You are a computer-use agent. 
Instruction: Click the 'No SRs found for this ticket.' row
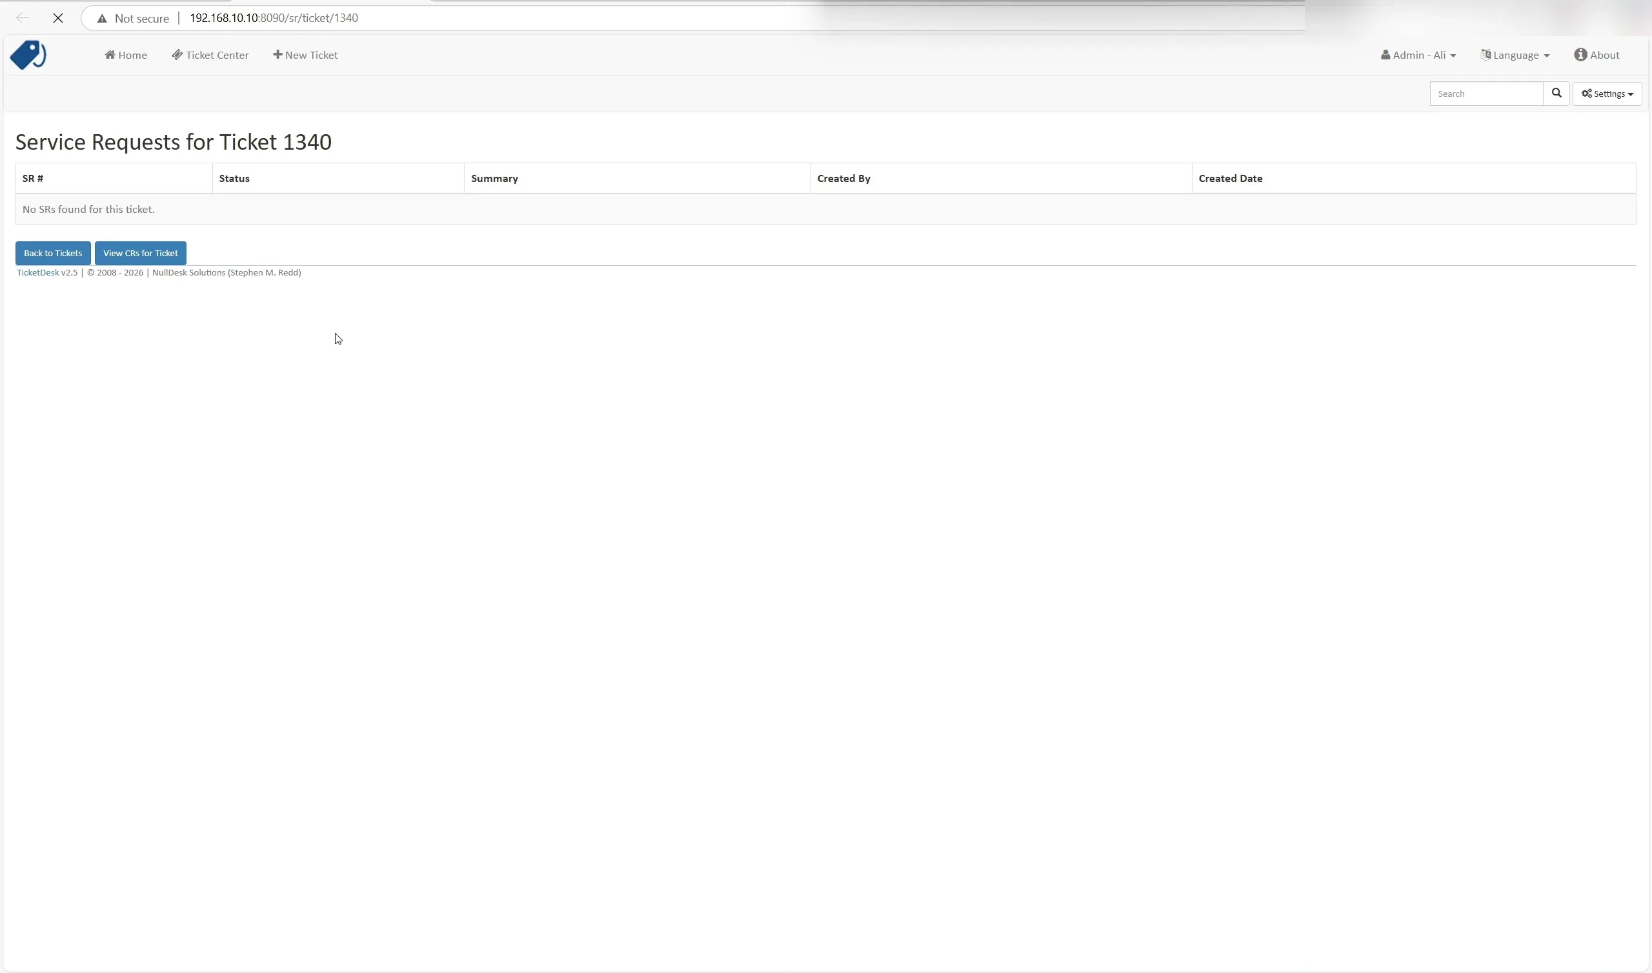825,209
